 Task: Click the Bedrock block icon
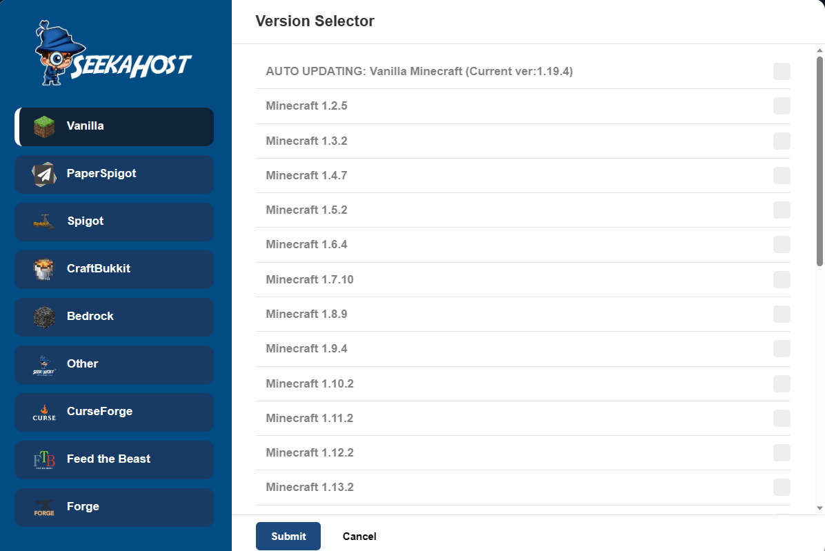(x=43, y=317)
